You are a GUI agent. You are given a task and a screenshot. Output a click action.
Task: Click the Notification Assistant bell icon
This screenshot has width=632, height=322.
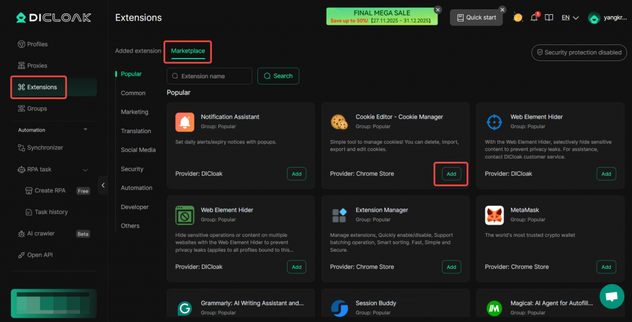click(x=185, y=122)
